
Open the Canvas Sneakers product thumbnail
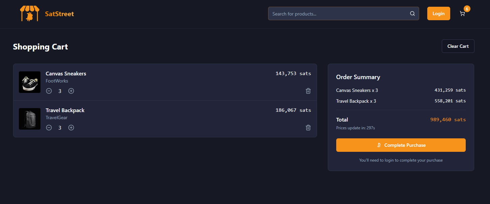pos(30,82)
